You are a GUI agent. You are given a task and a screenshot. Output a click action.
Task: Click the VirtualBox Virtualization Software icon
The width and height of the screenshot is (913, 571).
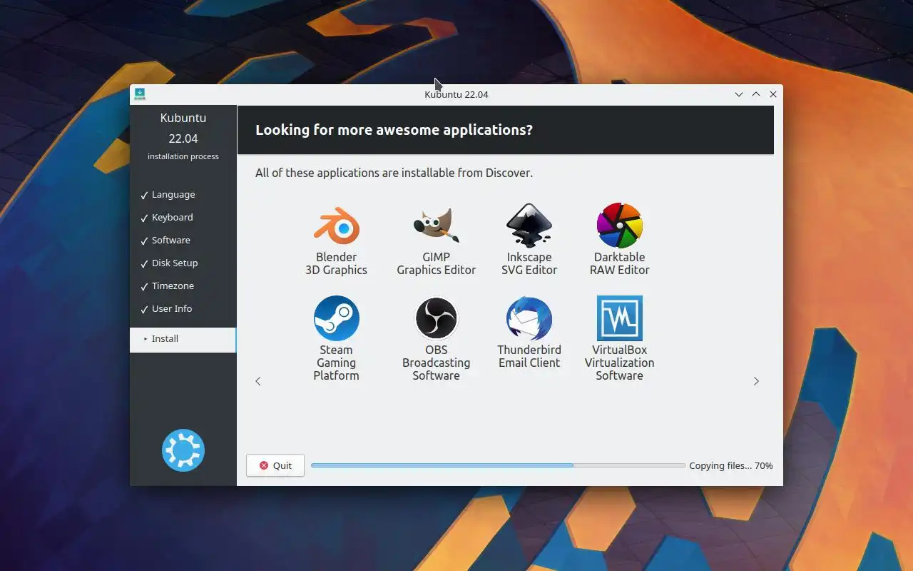click(620, 318)
